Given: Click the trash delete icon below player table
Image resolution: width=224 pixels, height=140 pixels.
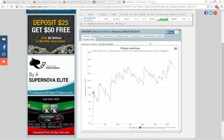Looking at the screenshot, I should click(x=81, y=24).
